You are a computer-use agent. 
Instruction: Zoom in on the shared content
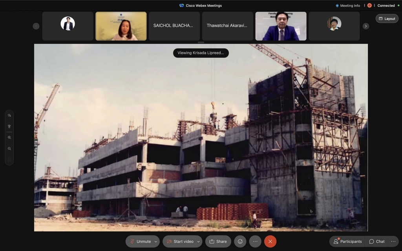tap(9, 138)
